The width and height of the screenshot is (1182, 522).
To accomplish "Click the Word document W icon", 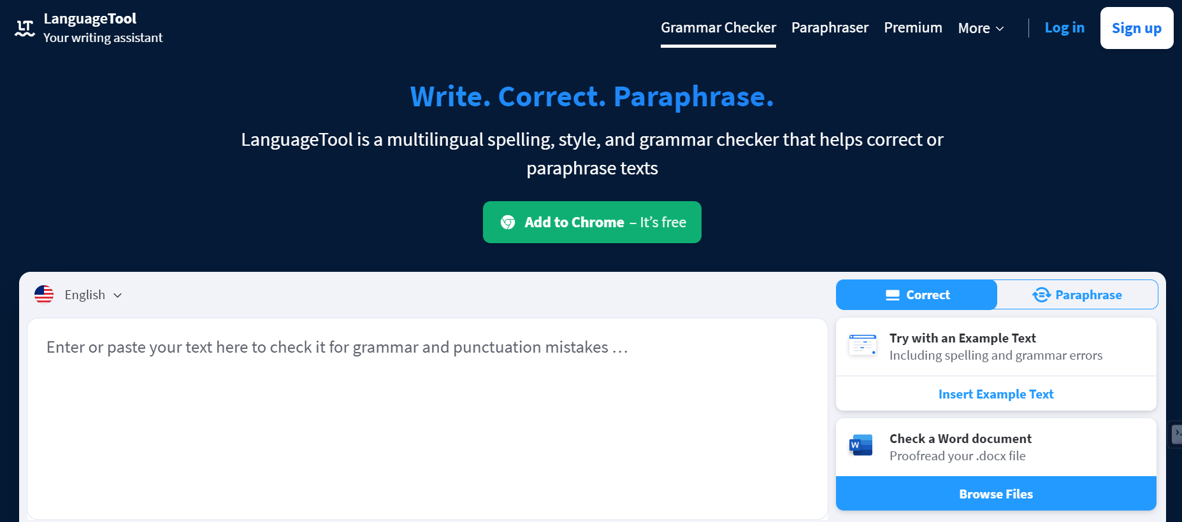I will point(860,445).
